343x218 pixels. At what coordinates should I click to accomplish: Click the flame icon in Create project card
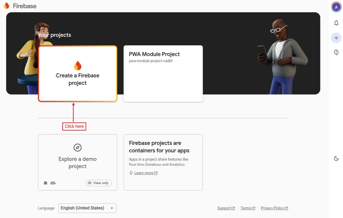pos(77,66)
